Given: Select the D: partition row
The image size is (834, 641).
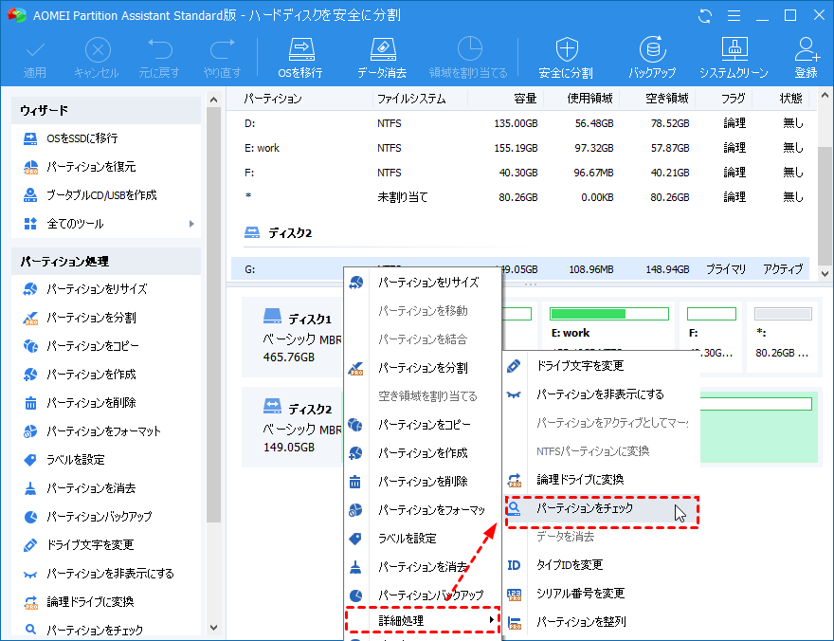Looking at the screenshot, I should pos(520,123).
